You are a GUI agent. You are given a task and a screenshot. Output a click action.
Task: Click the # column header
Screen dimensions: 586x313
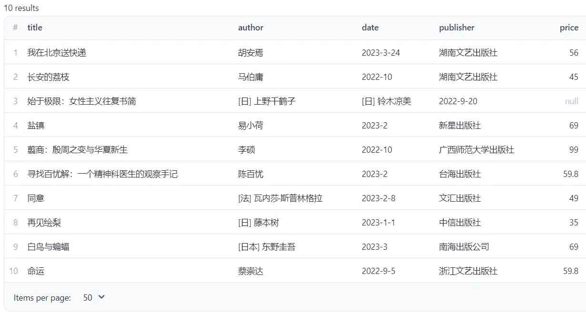click(x=15, y=28)
